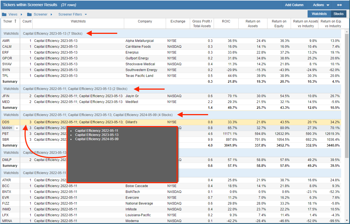Click the National Beverage company cell

coord(145,203)
